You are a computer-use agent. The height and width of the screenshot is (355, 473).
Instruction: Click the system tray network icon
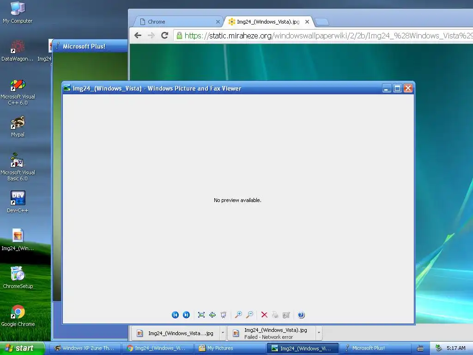pyautogui.click(x=439, y=348)
